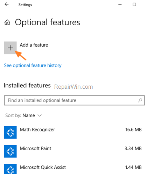The image size is (147, 174).
Task: Focus the Find an installed optional feature box
Action: tap(75, 100)
